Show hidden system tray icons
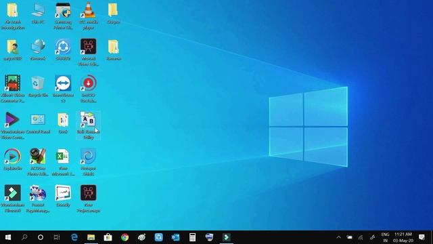433x244 pixels. coord(338,237)
